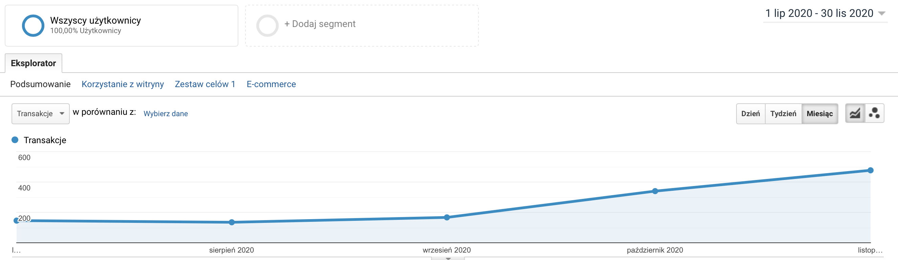Open the Zestaw celów 1 view
The width and height of the screenshot is (898, 260).
click(205, 84)
